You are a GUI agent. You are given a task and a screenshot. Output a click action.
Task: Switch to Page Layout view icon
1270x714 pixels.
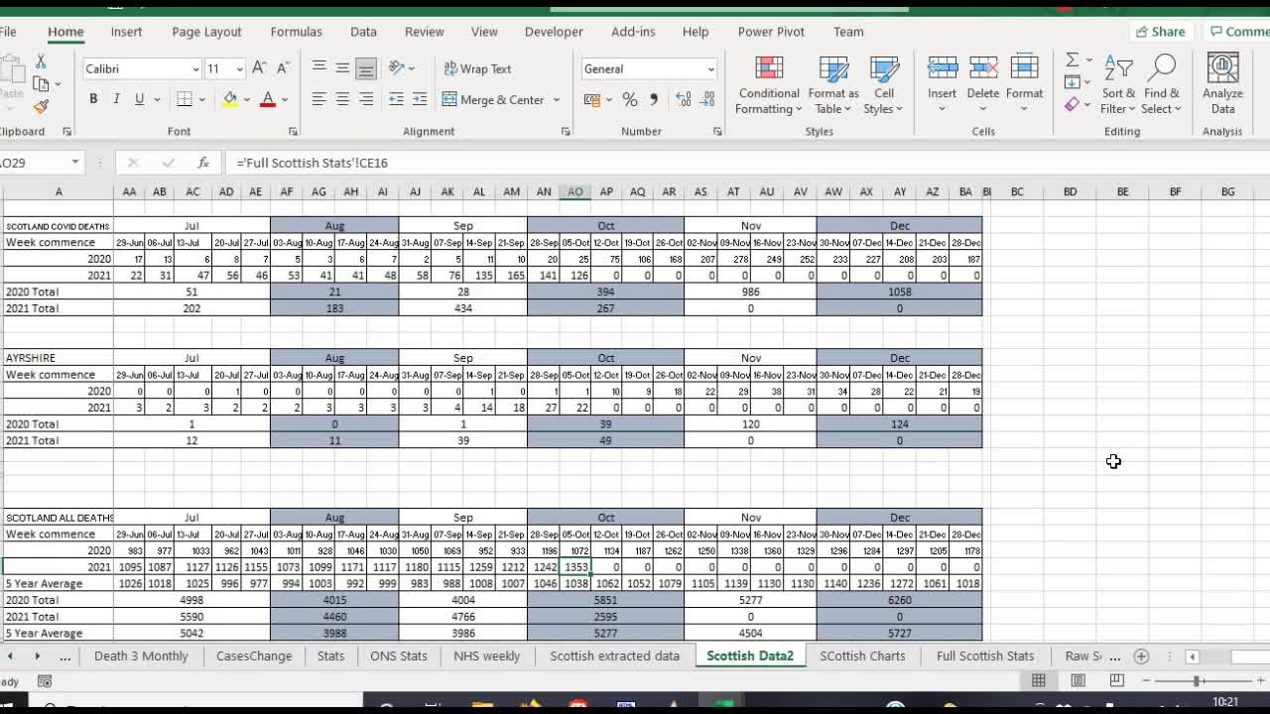coord(1078,680)
